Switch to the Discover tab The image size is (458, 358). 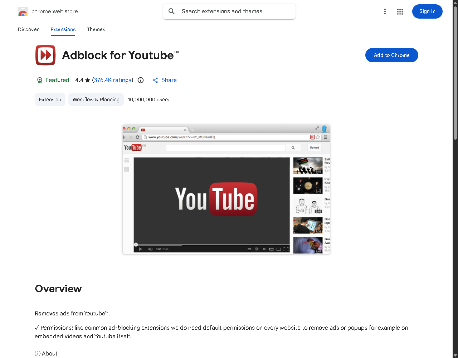click(x=28, y=29)
